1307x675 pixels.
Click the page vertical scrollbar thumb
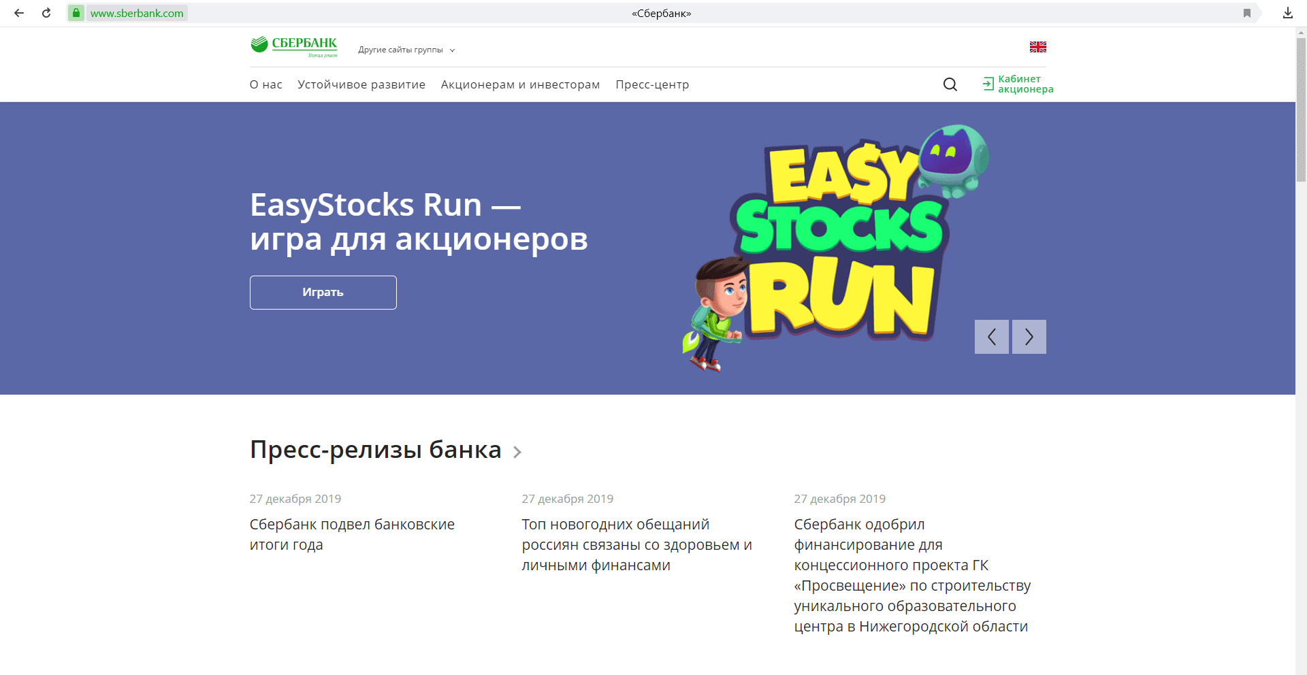point(1301,109)
